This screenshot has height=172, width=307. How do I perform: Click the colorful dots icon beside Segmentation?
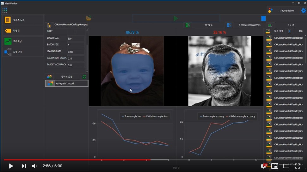click(270, 10)
